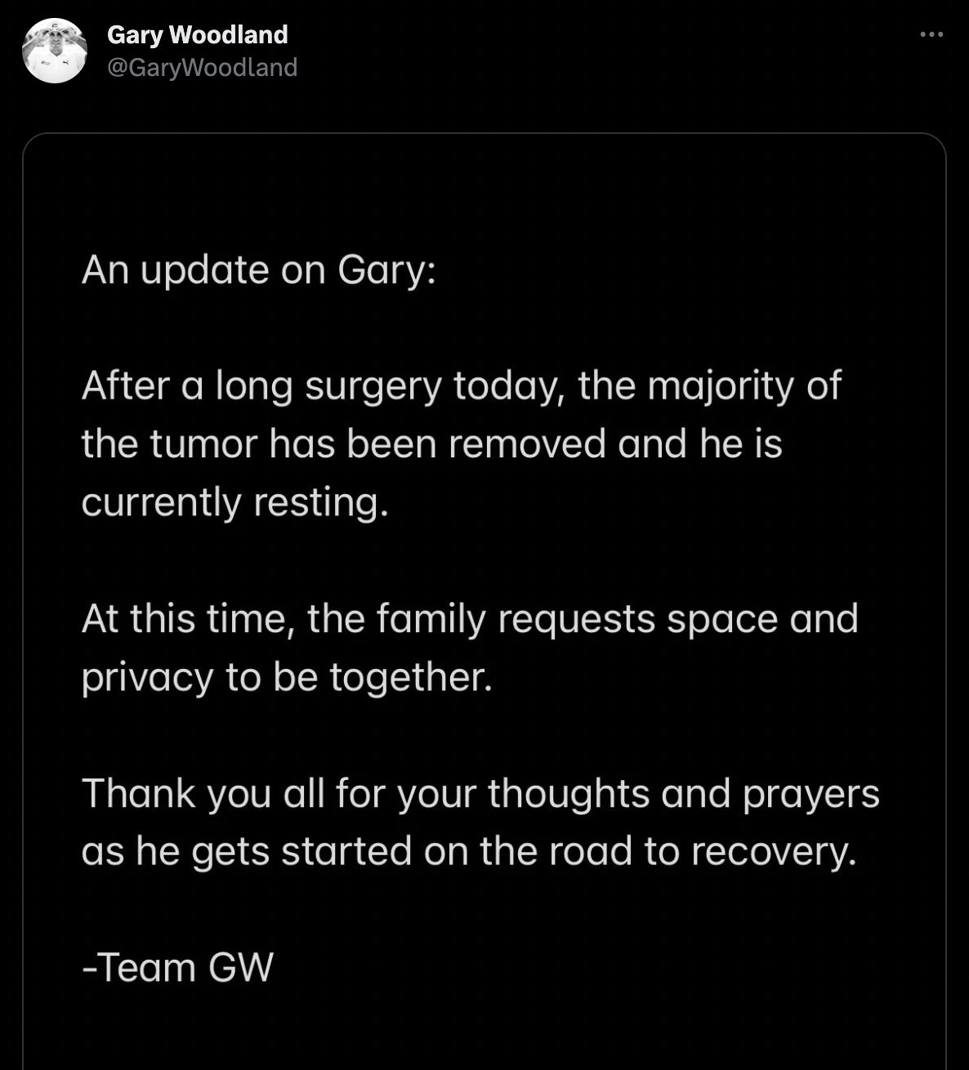Click the word "surgery" in the statement
Screen dimensions: 969x1070
pyautogui.click(x=373, y=386)
